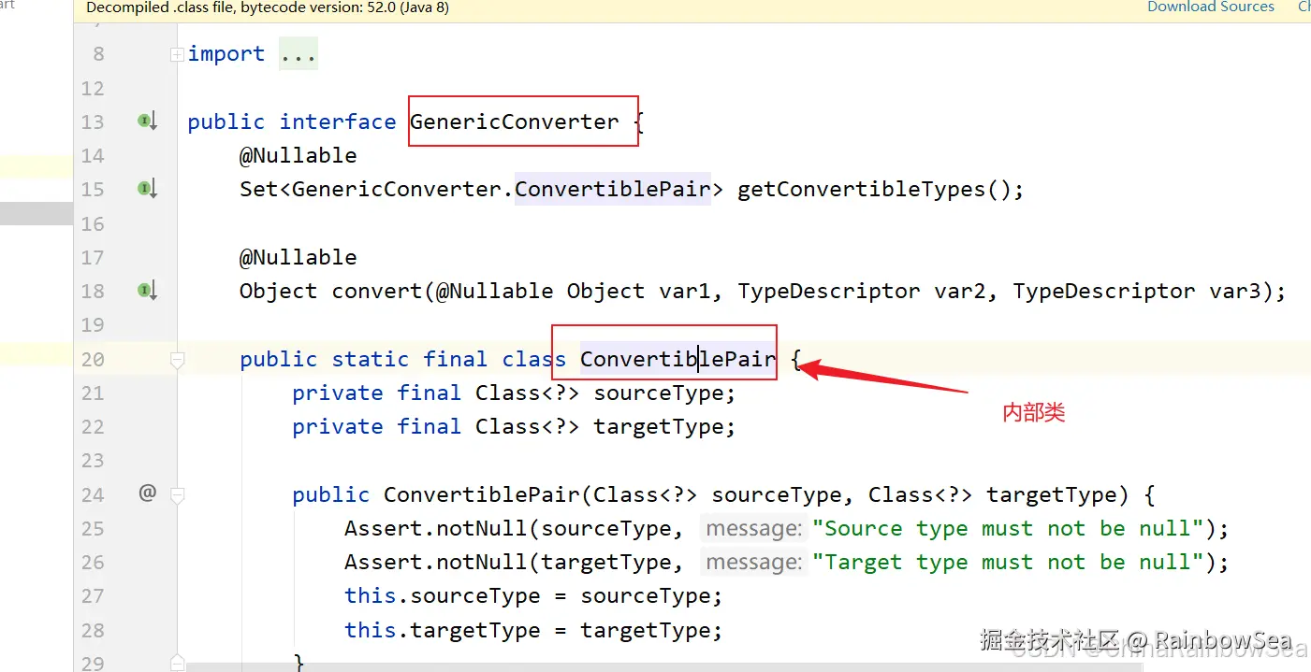Click the ConvertiblePair class name on line 20
Viewport: 1311px width, 672px height.
tap(677, 359)
